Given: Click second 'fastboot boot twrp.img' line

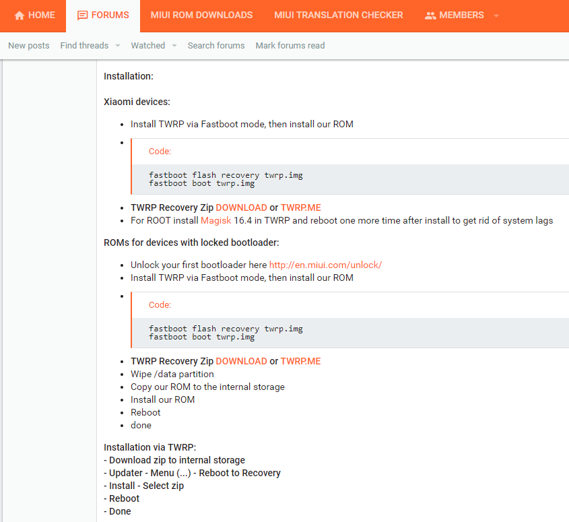Looking at the screenshot, I should [x=202, y=337].
